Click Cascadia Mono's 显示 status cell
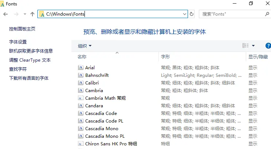 point(253,129)
